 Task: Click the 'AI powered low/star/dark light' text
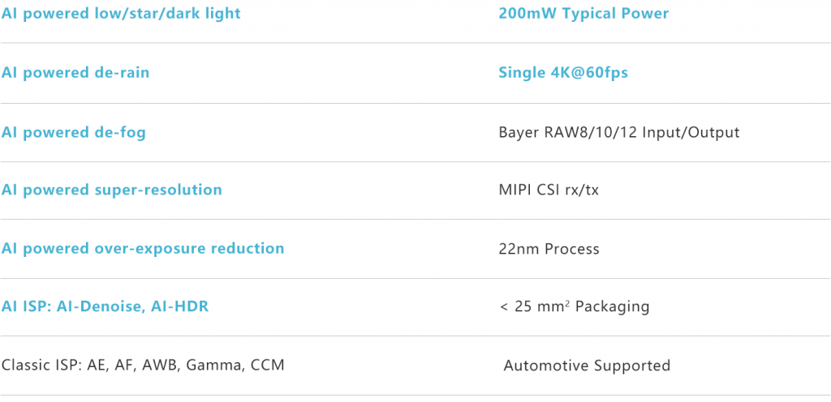coord(121,14)
